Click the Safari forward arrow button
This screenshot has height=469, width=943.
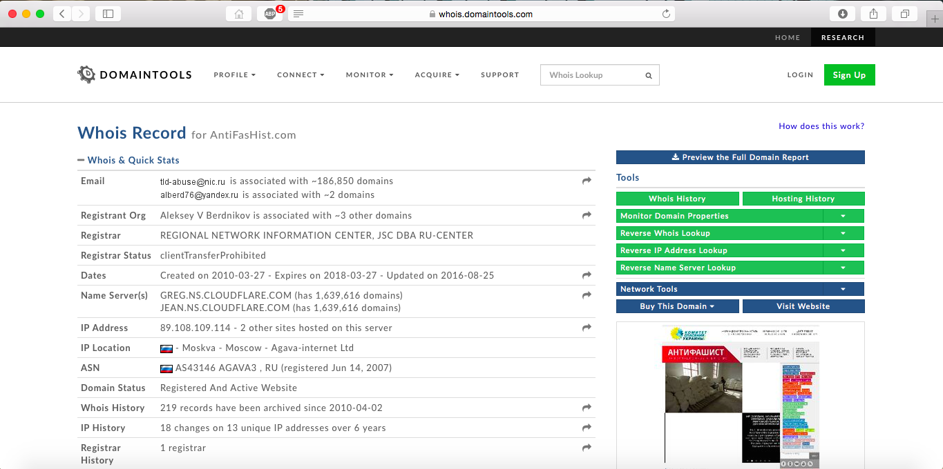81,14
